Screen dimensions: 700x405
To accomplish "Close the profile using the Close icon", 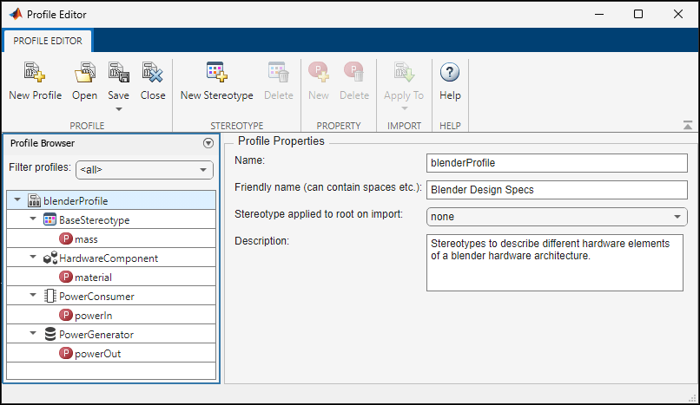I will [153, 72].
